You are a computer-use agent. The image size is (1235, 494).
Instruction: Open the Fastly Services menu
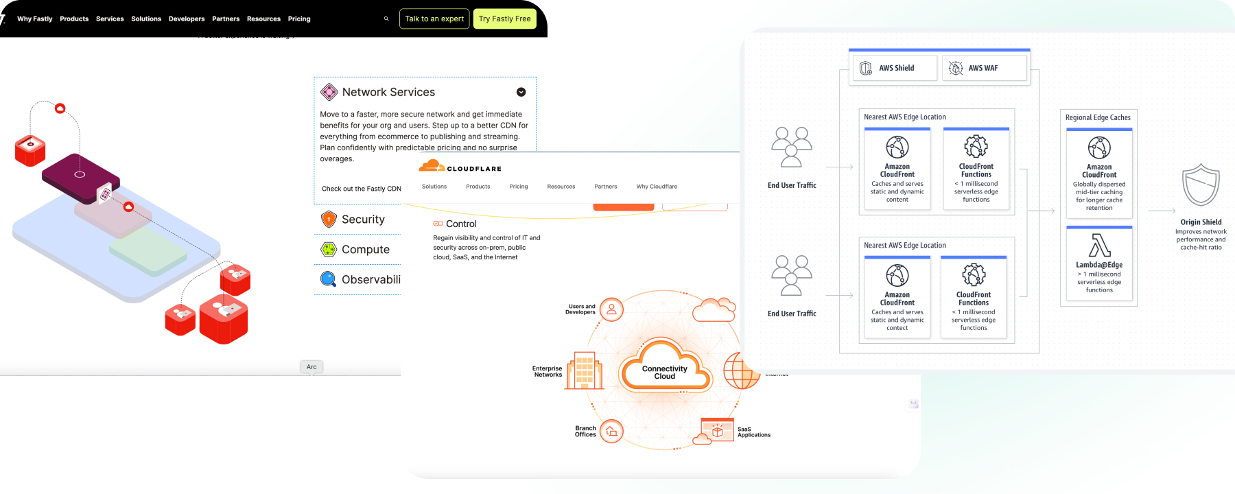(110, 19)
